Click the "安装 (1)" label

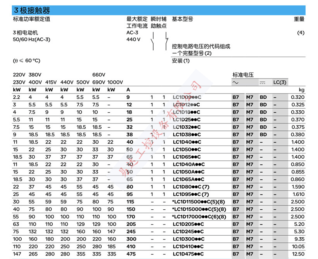pyautogui.click(x=181, y=61)
